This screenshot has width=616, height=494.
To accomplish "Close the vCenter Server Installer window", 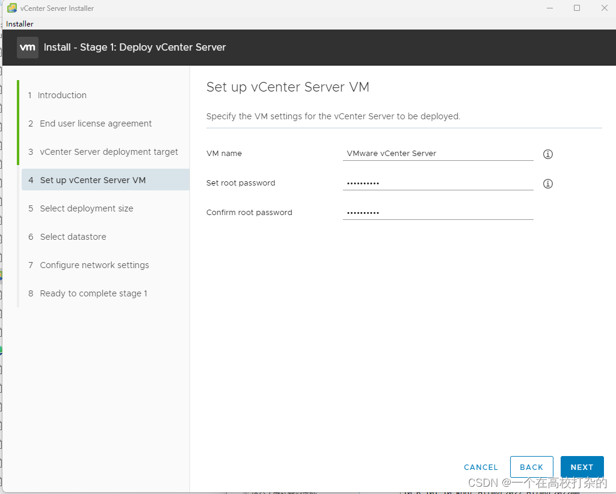I will [x=604, y=8].
